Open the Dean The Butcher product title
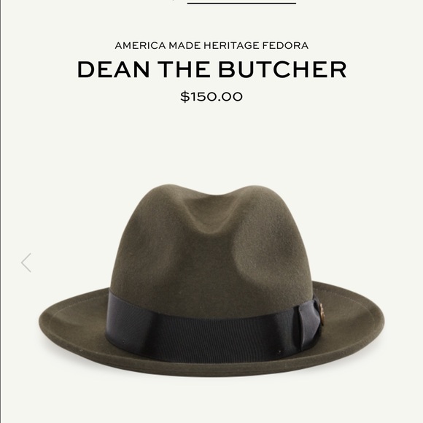The width and height of the screenshot is (423, 423). pos(211,69)
